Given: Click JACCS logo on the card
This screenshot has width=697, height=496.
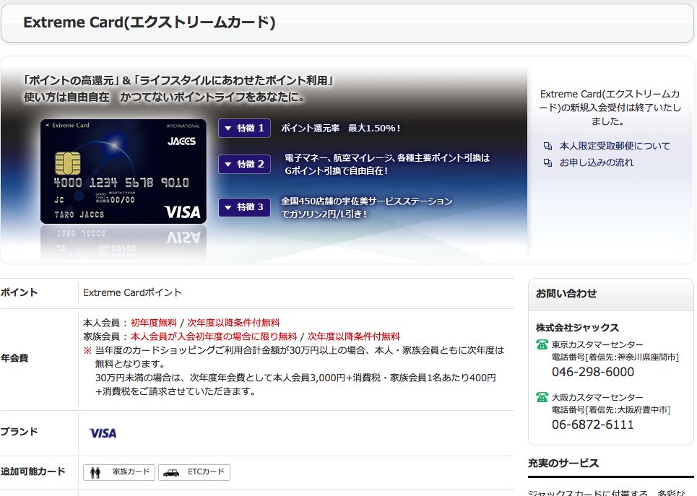Looking at the screenshot, I should [x=181, y=142].
